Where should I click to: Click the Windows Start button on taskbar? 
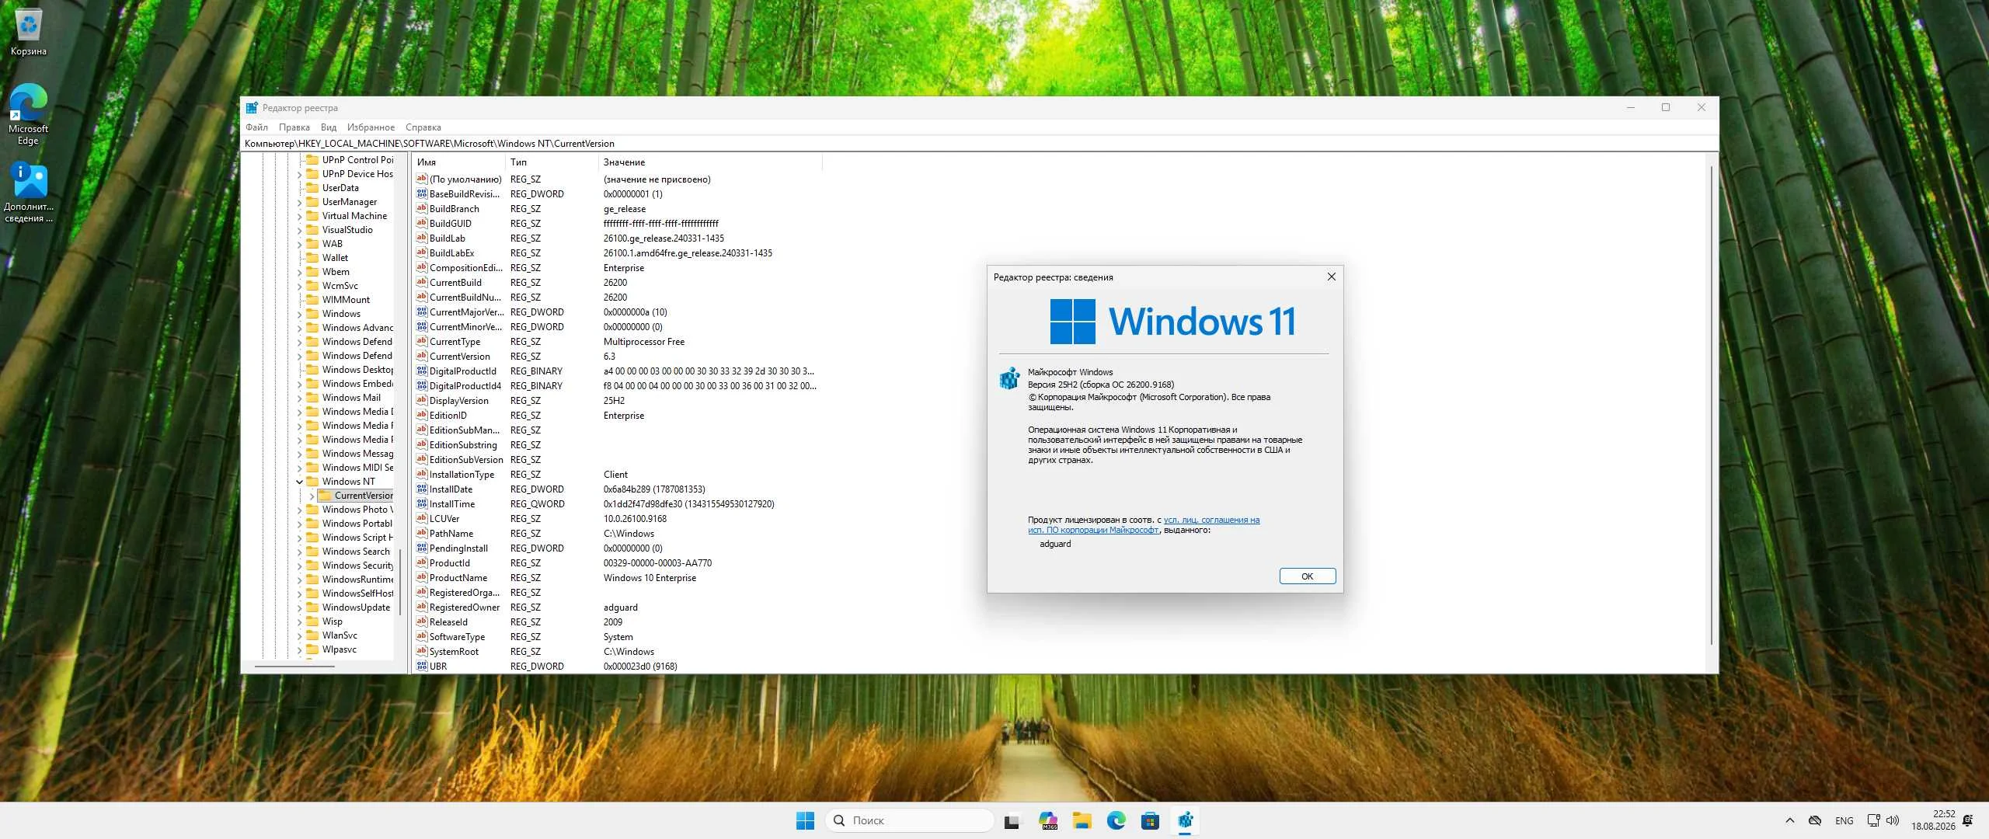tap(805, 820)
